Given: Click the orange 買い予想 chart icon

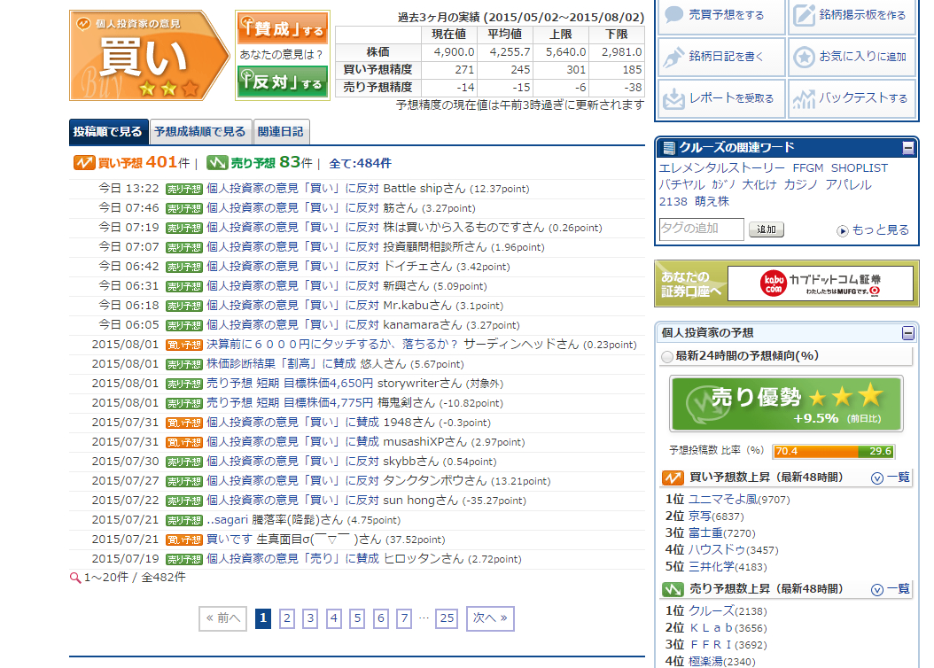Looking at the screenshot, I should point(84,163).
